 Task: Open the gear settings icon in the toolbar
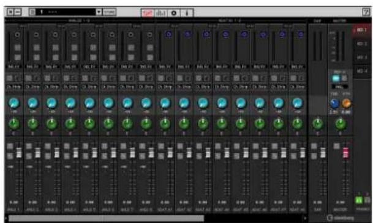tap(174, 13)
